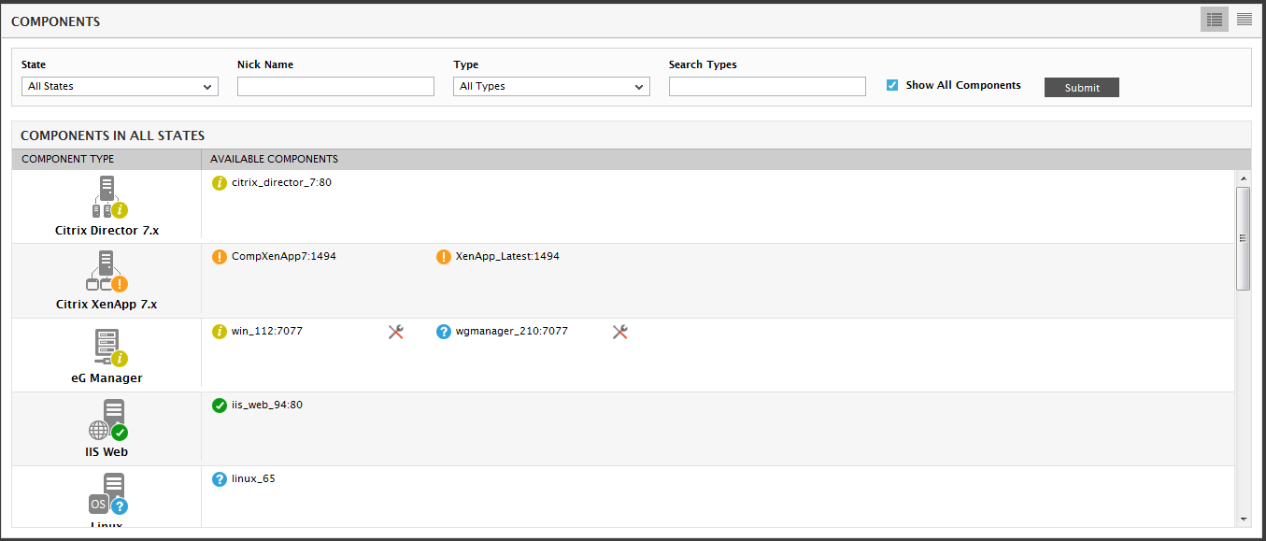The width and height of the screenshot is (1266, 541).
Task: Click unknown status icon beside linux_65
Action: (220, 479)
